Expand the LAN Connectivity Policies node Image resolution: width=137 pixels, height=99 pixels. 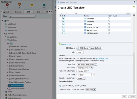click(x=8, y=59)
